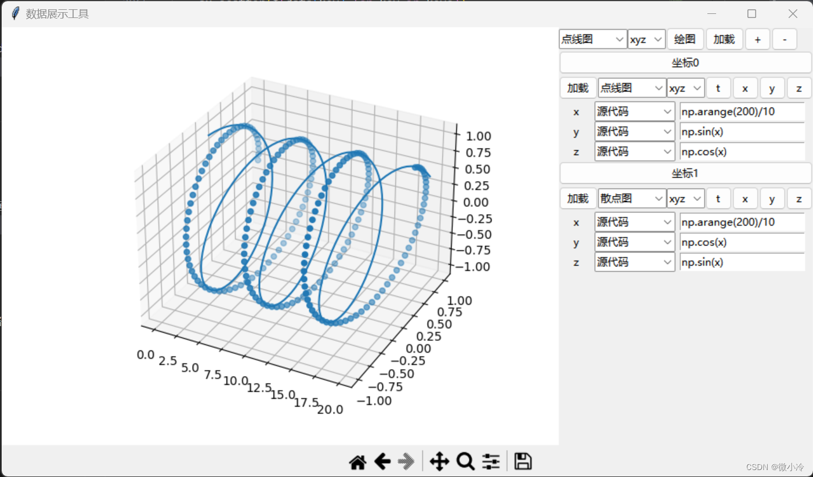Open 源代码 dropdown for y in 坐标1

(x=635, y=242)
